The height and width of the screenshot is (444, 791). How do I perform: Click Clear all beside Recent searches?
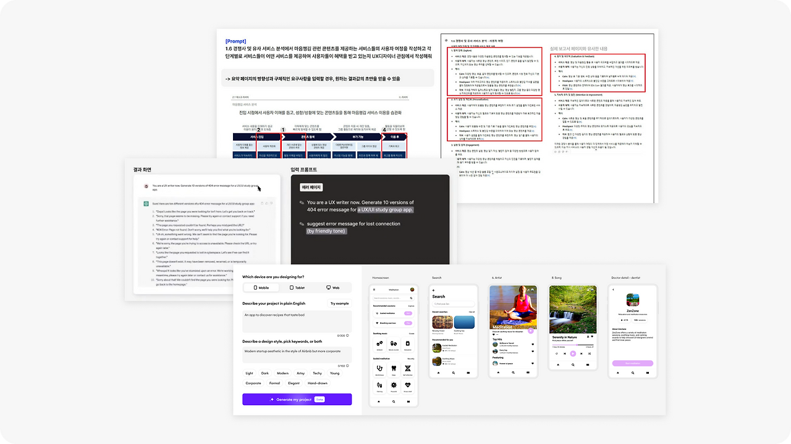pos(472,312)
